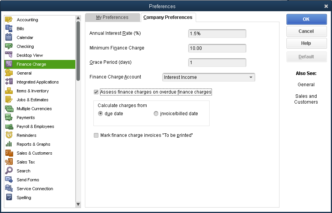Image resolution: width=332 pixels, height=213 pixels.
Task: Click the Integrated Applications icon
Action: coord(9,82)
